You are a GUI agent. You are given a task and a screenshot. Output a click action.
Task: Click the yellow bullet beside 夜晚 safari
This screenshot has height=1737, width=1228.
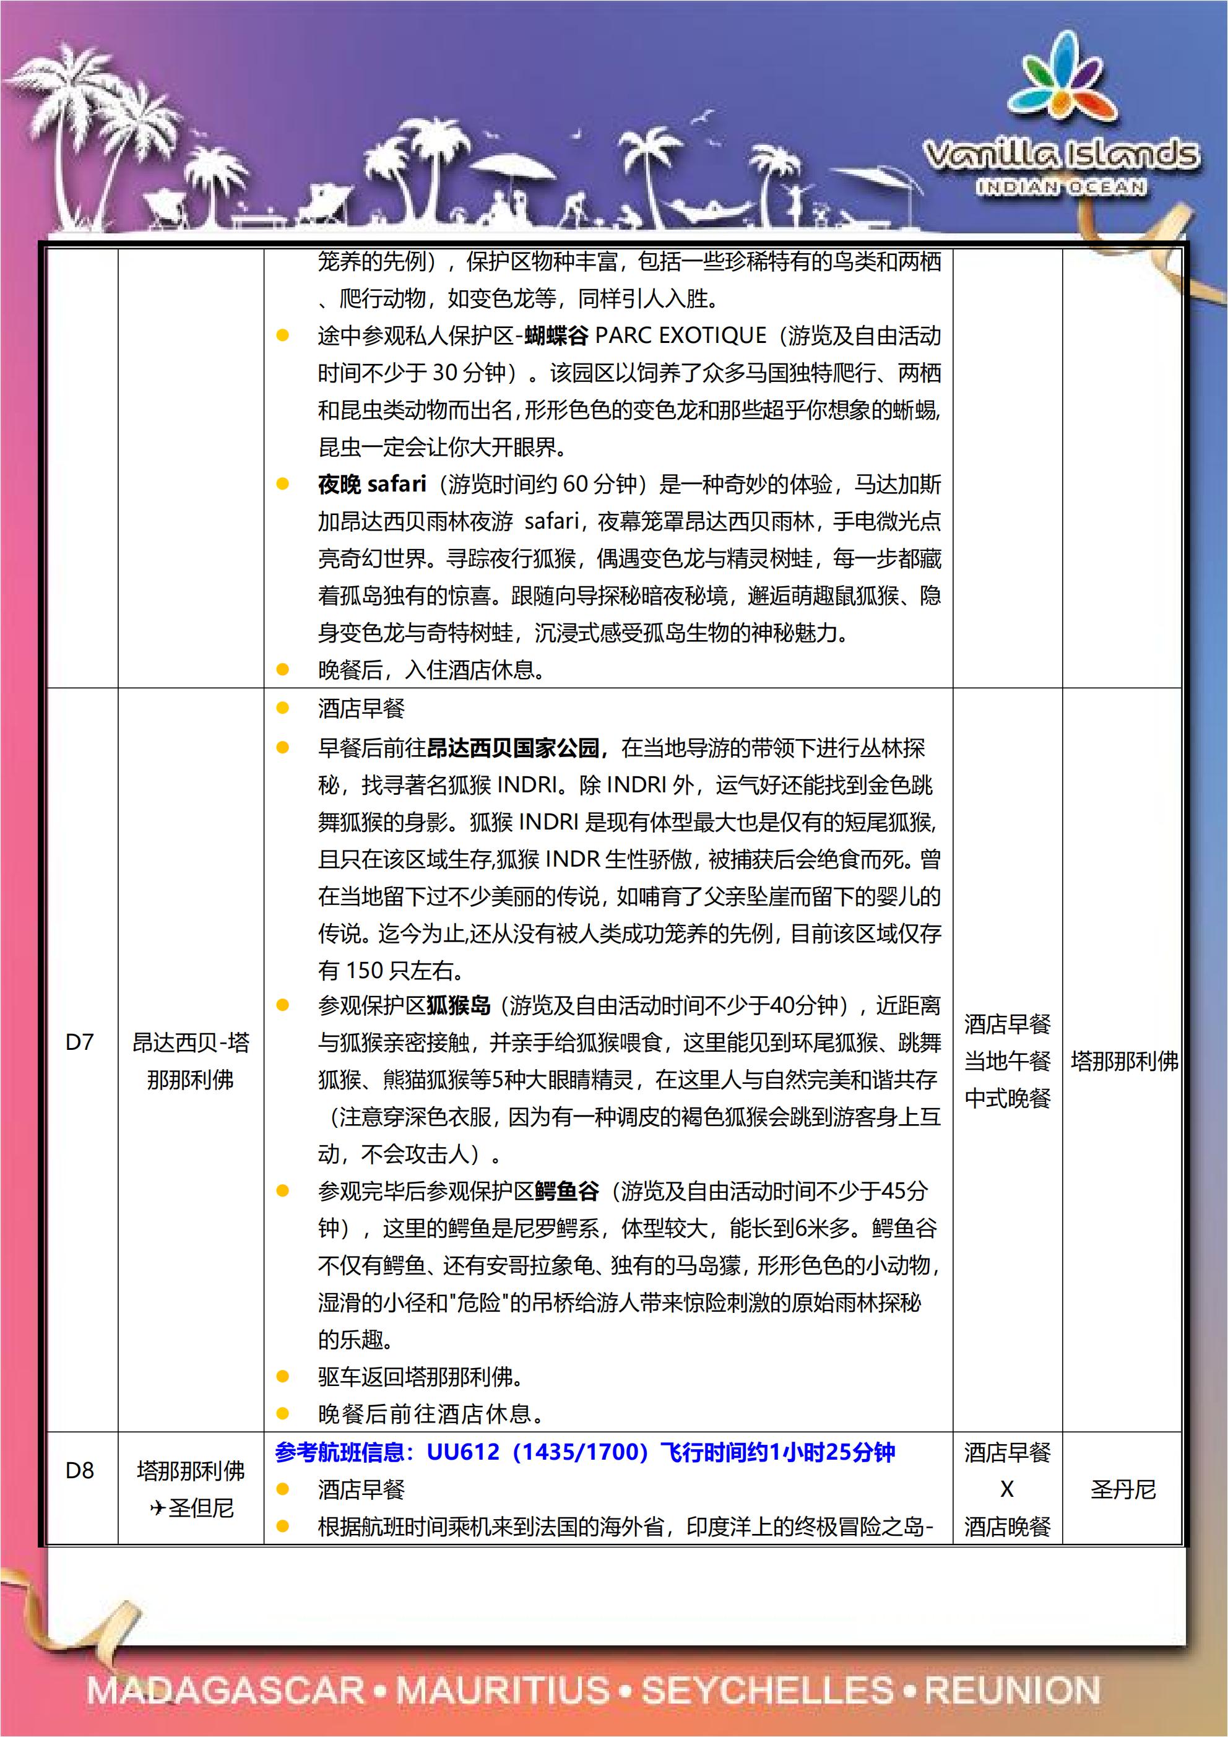(283, 483)
